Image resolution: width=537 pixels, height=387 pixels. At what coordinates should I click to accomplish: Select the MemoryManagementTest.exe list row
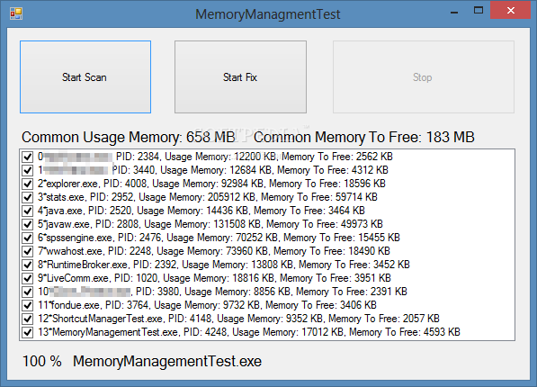coord(249,332)
